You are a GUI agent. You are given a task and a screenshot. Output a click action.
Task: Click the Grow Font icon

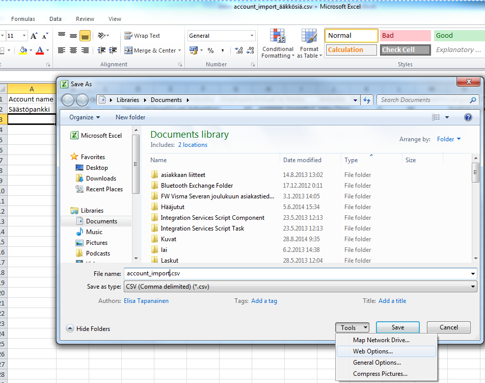(34, 36)
